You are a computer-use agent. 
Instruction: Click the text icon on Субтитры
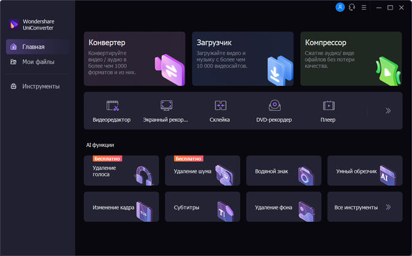[225, 212]
